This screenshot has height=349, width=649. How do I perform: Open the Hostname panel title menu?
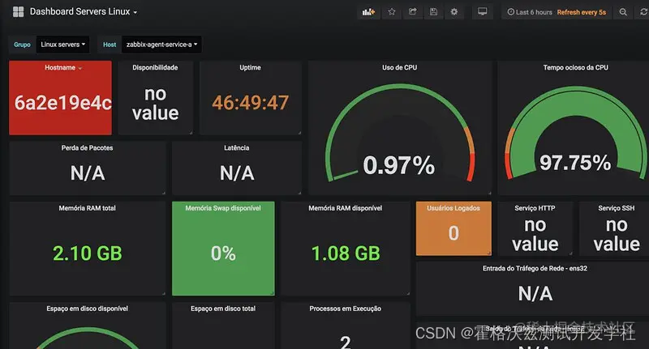coord(63,67)
